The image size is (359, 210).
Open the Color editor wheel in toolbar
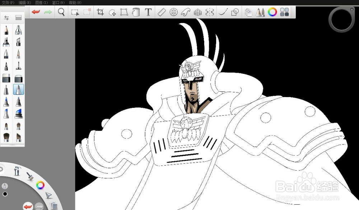pos(272,12)
